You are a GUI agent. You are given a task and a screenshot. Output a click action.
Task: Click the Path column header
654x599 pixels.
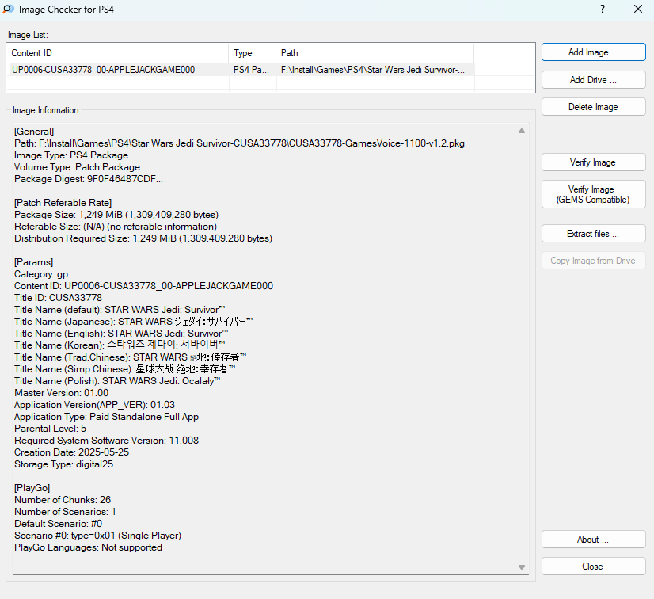375,53
